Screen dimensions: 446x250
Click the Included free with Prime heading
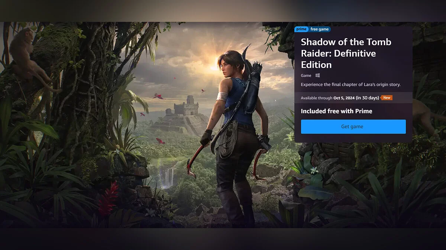(x=336, y=111)
